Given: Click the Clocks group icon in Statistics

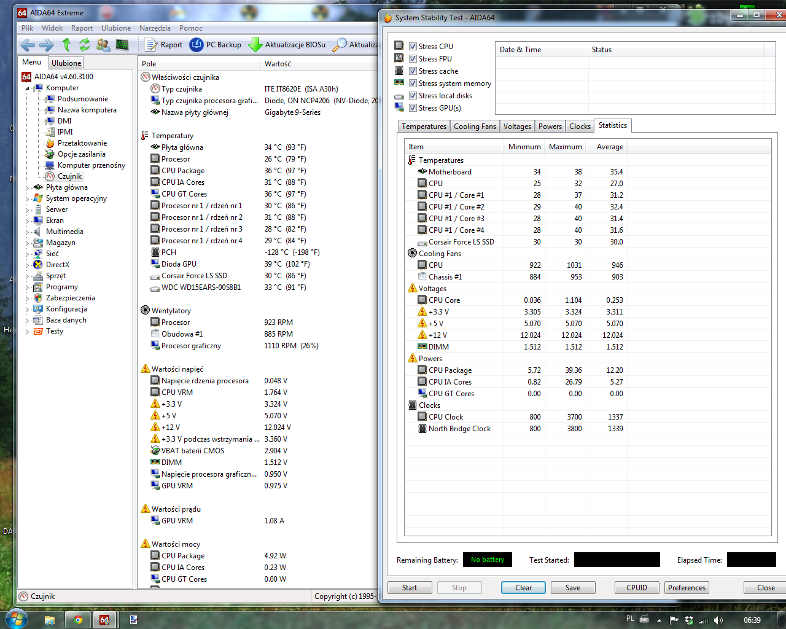Looking at the screenshot, I should click(413, 405).
